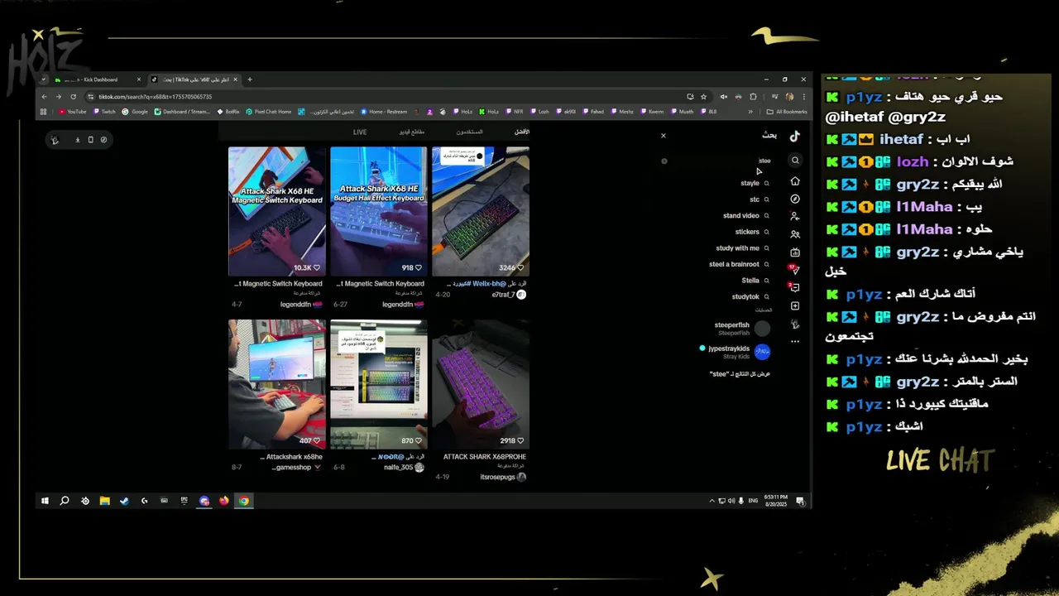Select the magnifier Search icon in sidebar

pos(795,161)
